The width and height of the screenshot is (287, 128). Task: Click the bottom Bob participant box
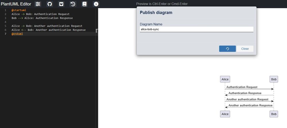coord(273,114)
